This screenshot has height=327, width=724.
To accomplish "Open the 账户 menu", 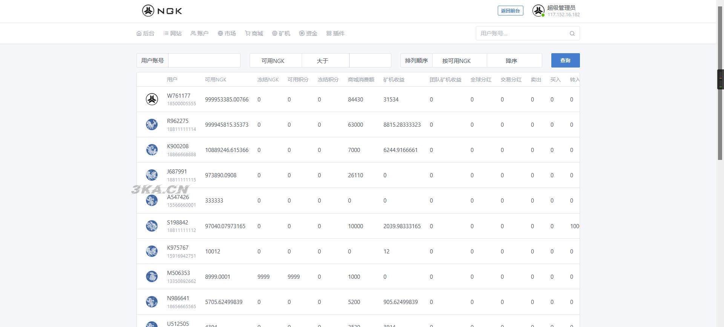I will pyautogui.click(x=199, y=34).
